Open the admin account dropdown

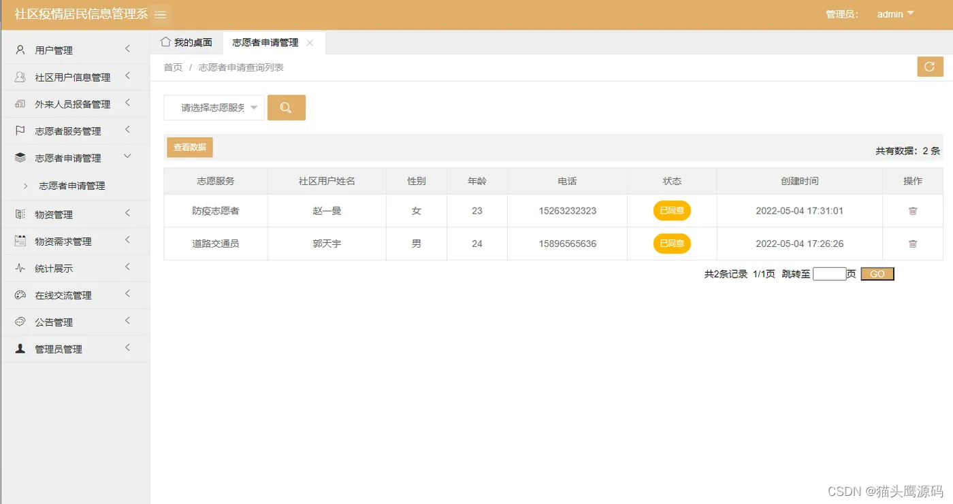pyautogui.click(x=895, y=14)
